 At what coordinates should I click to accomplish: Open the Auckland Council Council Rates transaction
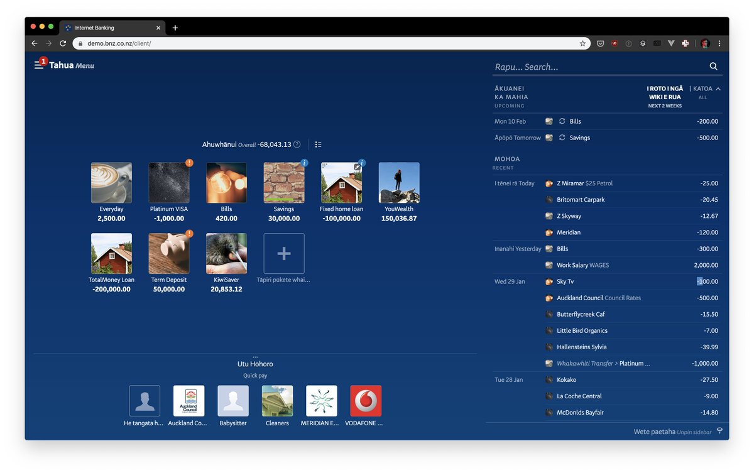coord(606,298)
